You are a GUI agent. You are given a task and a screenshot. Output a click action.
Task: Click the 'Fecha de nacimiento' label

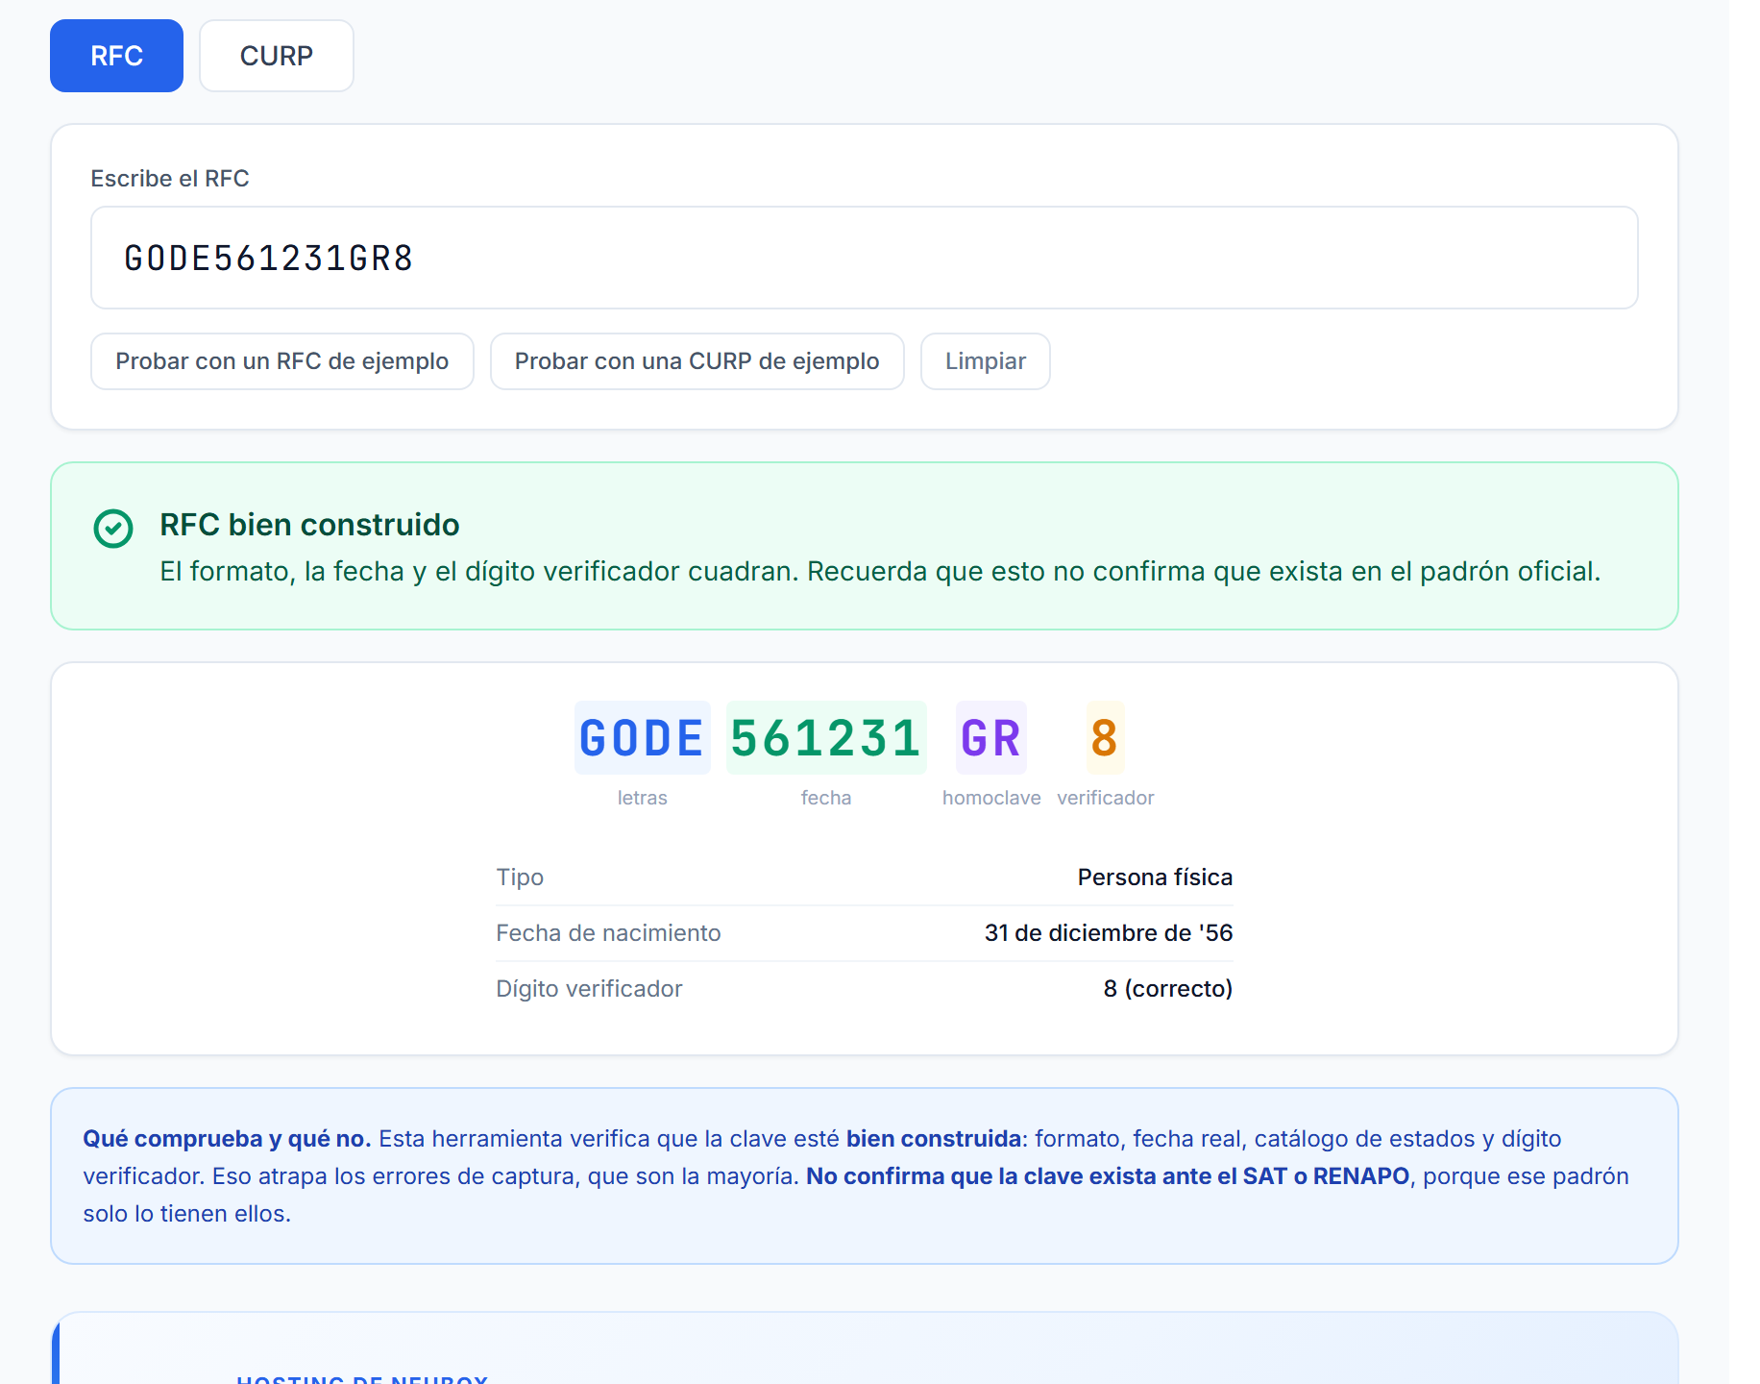(x=608, y=933)
